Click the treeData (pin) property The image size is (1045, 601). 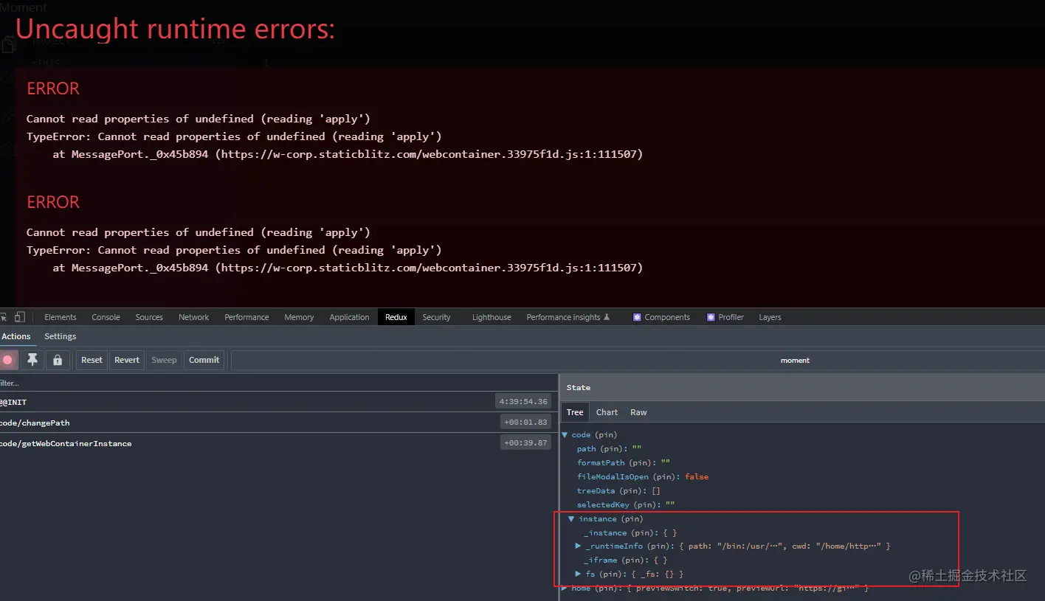click(608, 491)
